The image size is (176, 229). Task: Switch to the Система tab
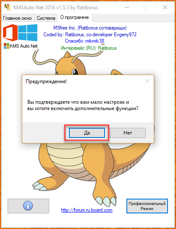(x=46, y=18)
